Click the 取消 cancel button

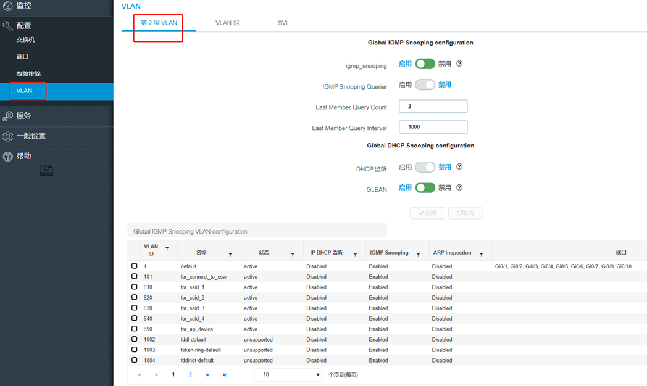tap(465, 213)
